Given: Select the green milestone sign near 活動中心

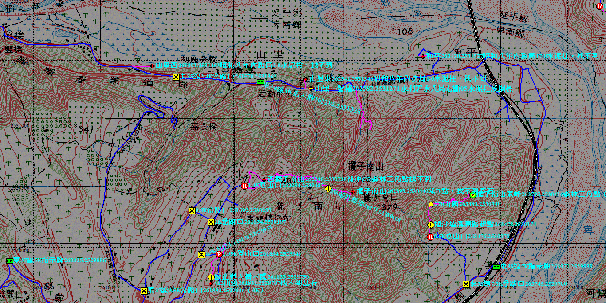Looking at the screenshot, I should (260, 83).
